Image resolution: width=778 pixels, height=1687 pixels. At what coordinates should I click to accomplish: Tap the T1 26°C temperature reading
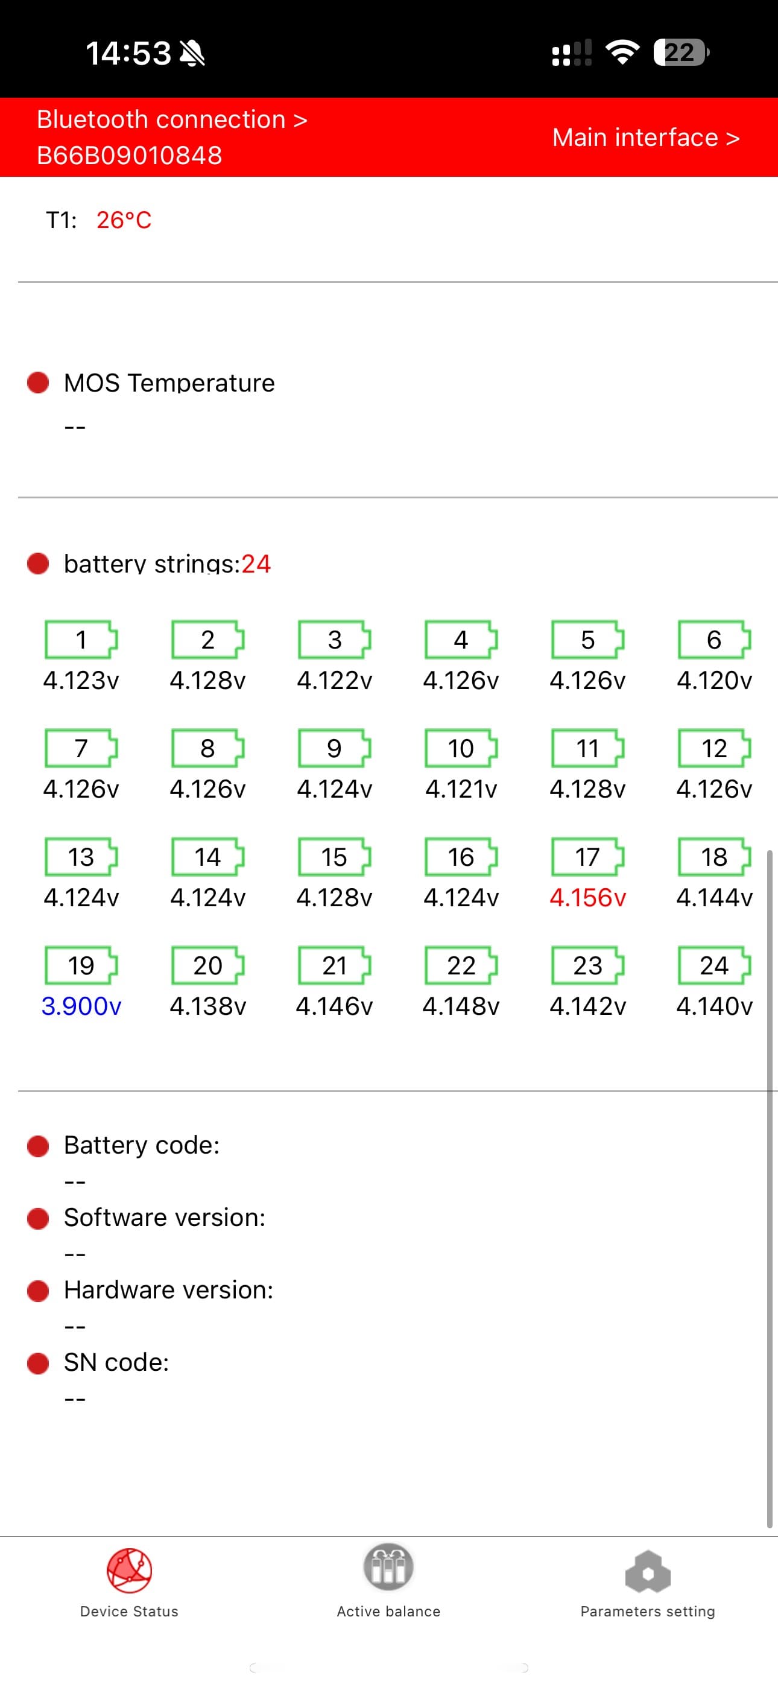click(124, 220)
